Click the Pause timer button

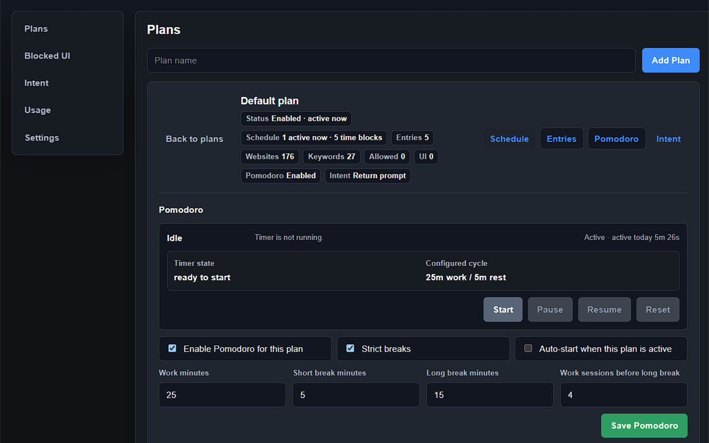(x=550, y=310)
